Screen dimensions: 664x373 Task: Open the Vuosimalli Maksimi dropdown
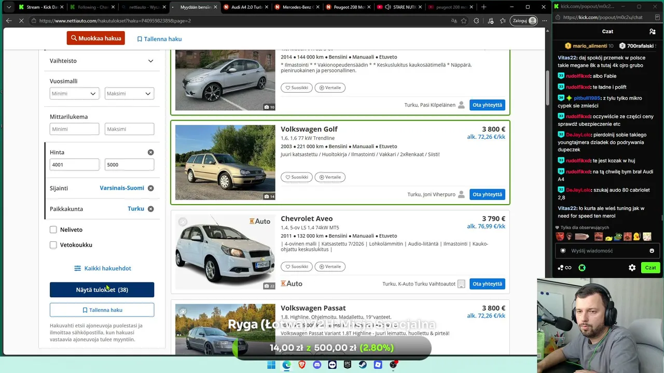coord(129,94)
